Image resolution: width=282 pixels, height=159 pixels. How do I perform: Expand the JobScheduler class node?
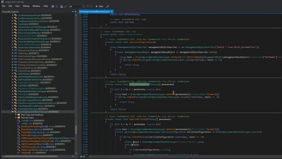(x=13, y=74)
